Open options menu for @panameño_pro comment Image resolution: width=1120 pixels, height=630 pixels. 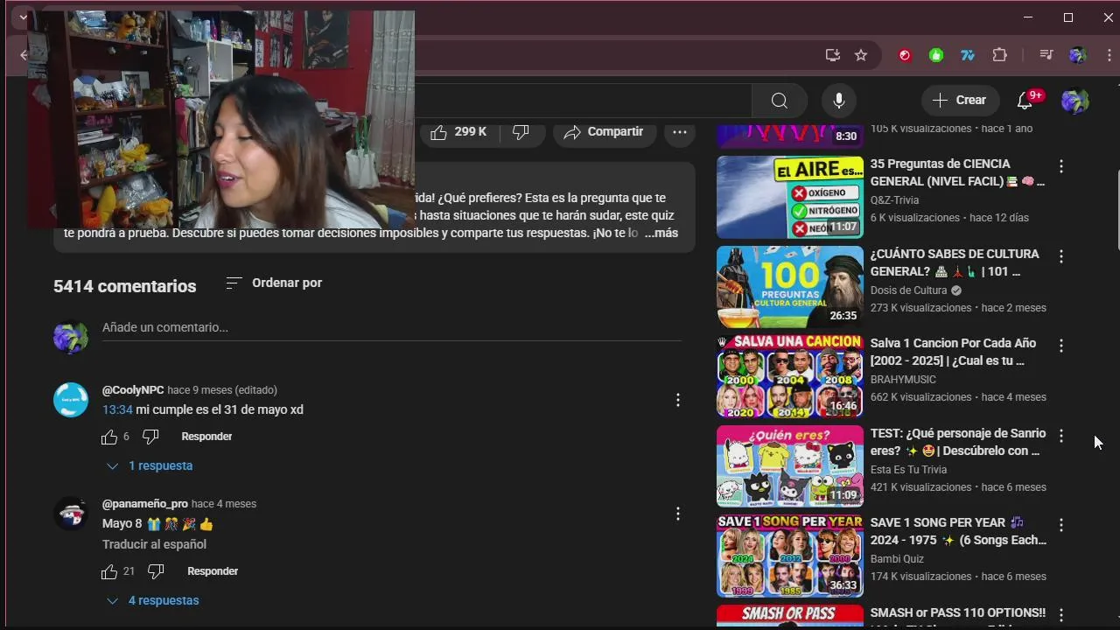tap(677, 514)
